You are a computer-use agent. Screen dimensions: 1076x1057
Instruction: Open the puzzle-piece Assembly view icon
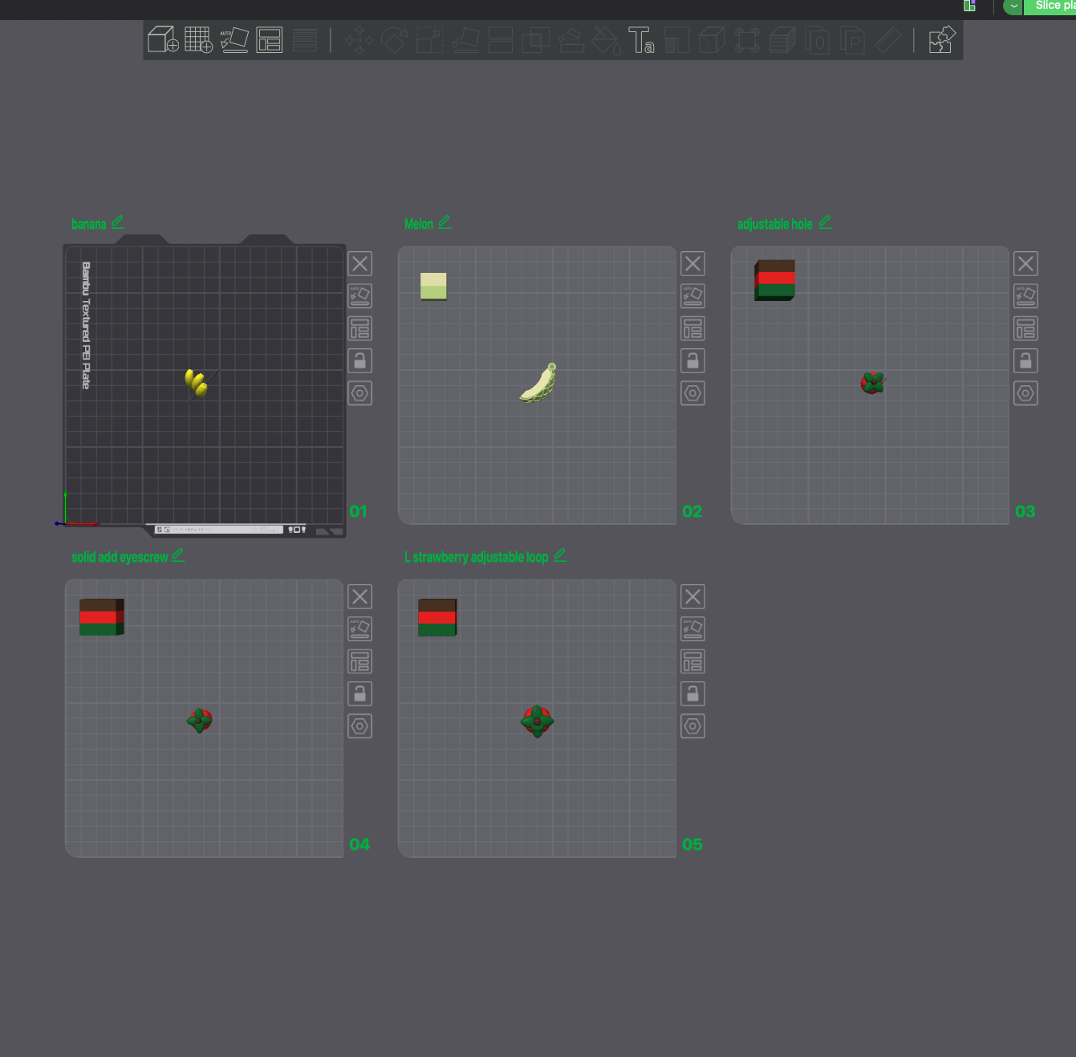click(941, 39)
